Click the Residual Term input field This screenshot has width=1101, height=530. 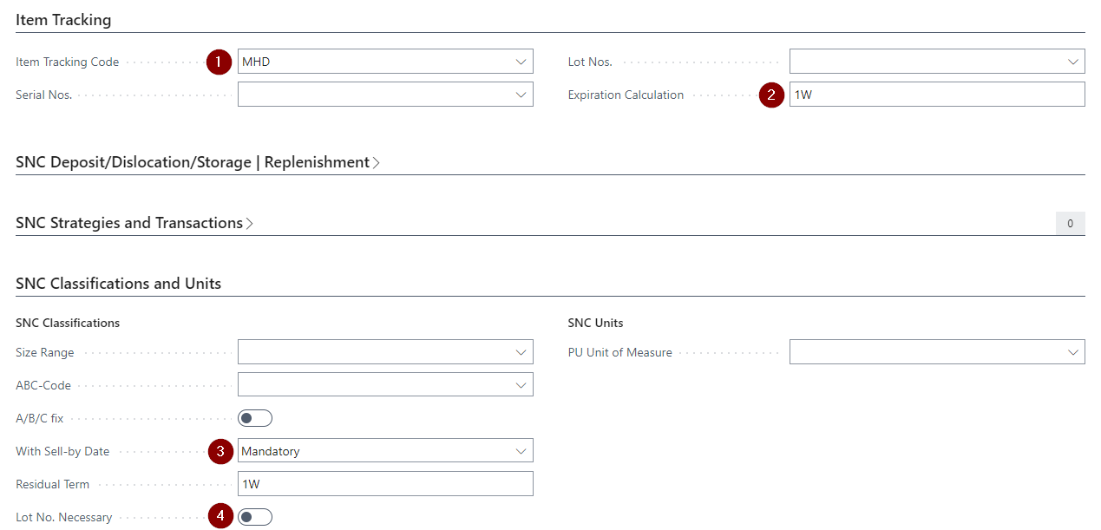[x=385, y=484]
